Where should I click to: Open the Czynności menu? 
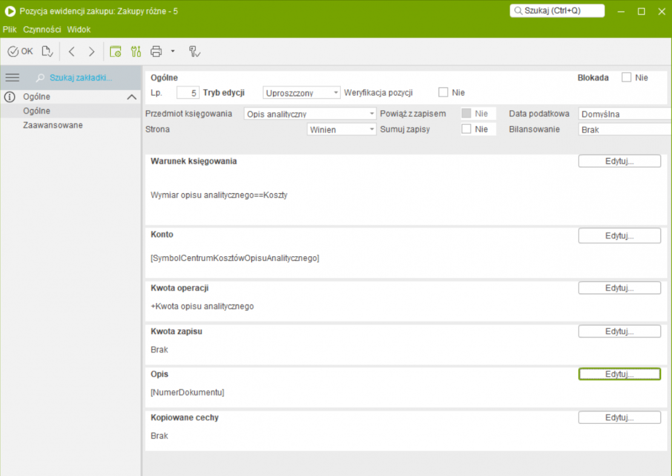pos(42,29)
